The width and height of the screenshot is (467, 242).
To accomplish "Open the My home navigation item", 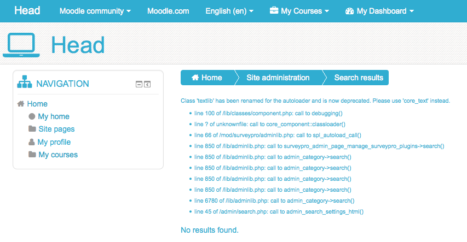I will [54, 116].
